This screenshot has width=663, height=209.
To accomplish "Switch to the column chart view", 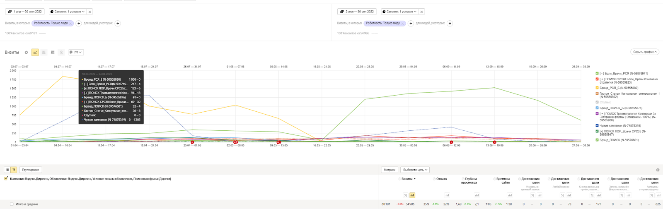I will [x=53, y=53].
